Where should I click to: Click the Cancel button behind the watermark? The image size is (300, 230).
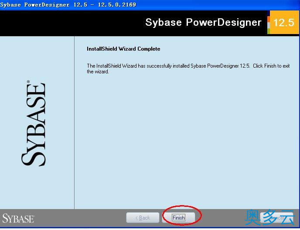pos(277,218)
